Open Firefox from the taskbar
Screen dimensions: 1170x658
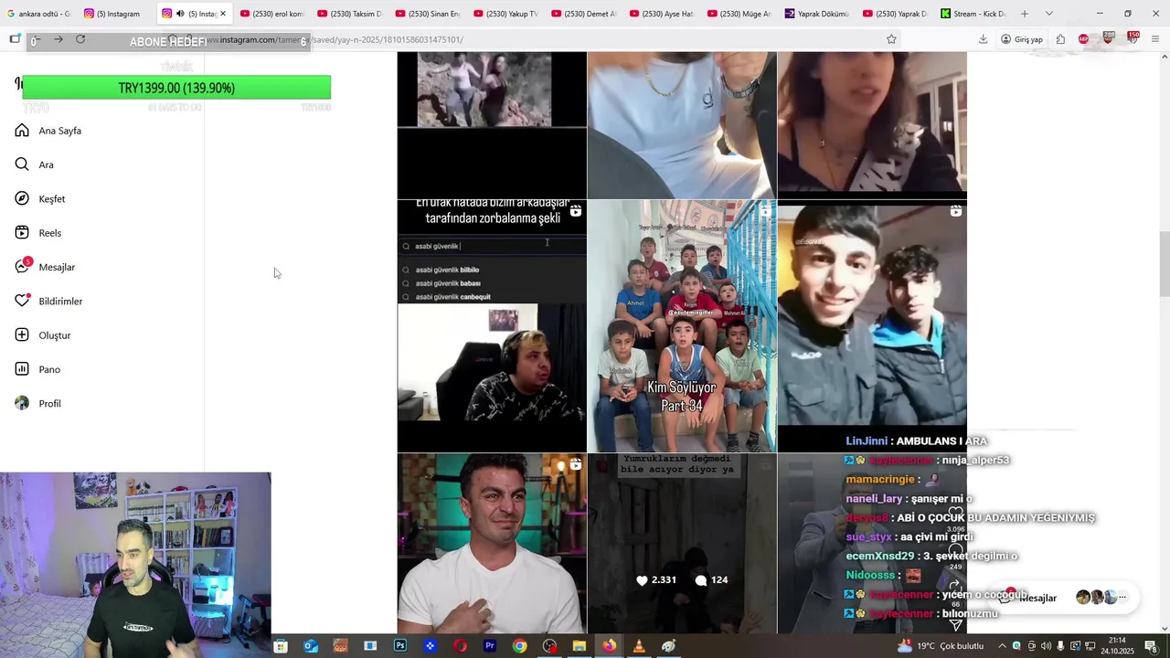[609, 646]
